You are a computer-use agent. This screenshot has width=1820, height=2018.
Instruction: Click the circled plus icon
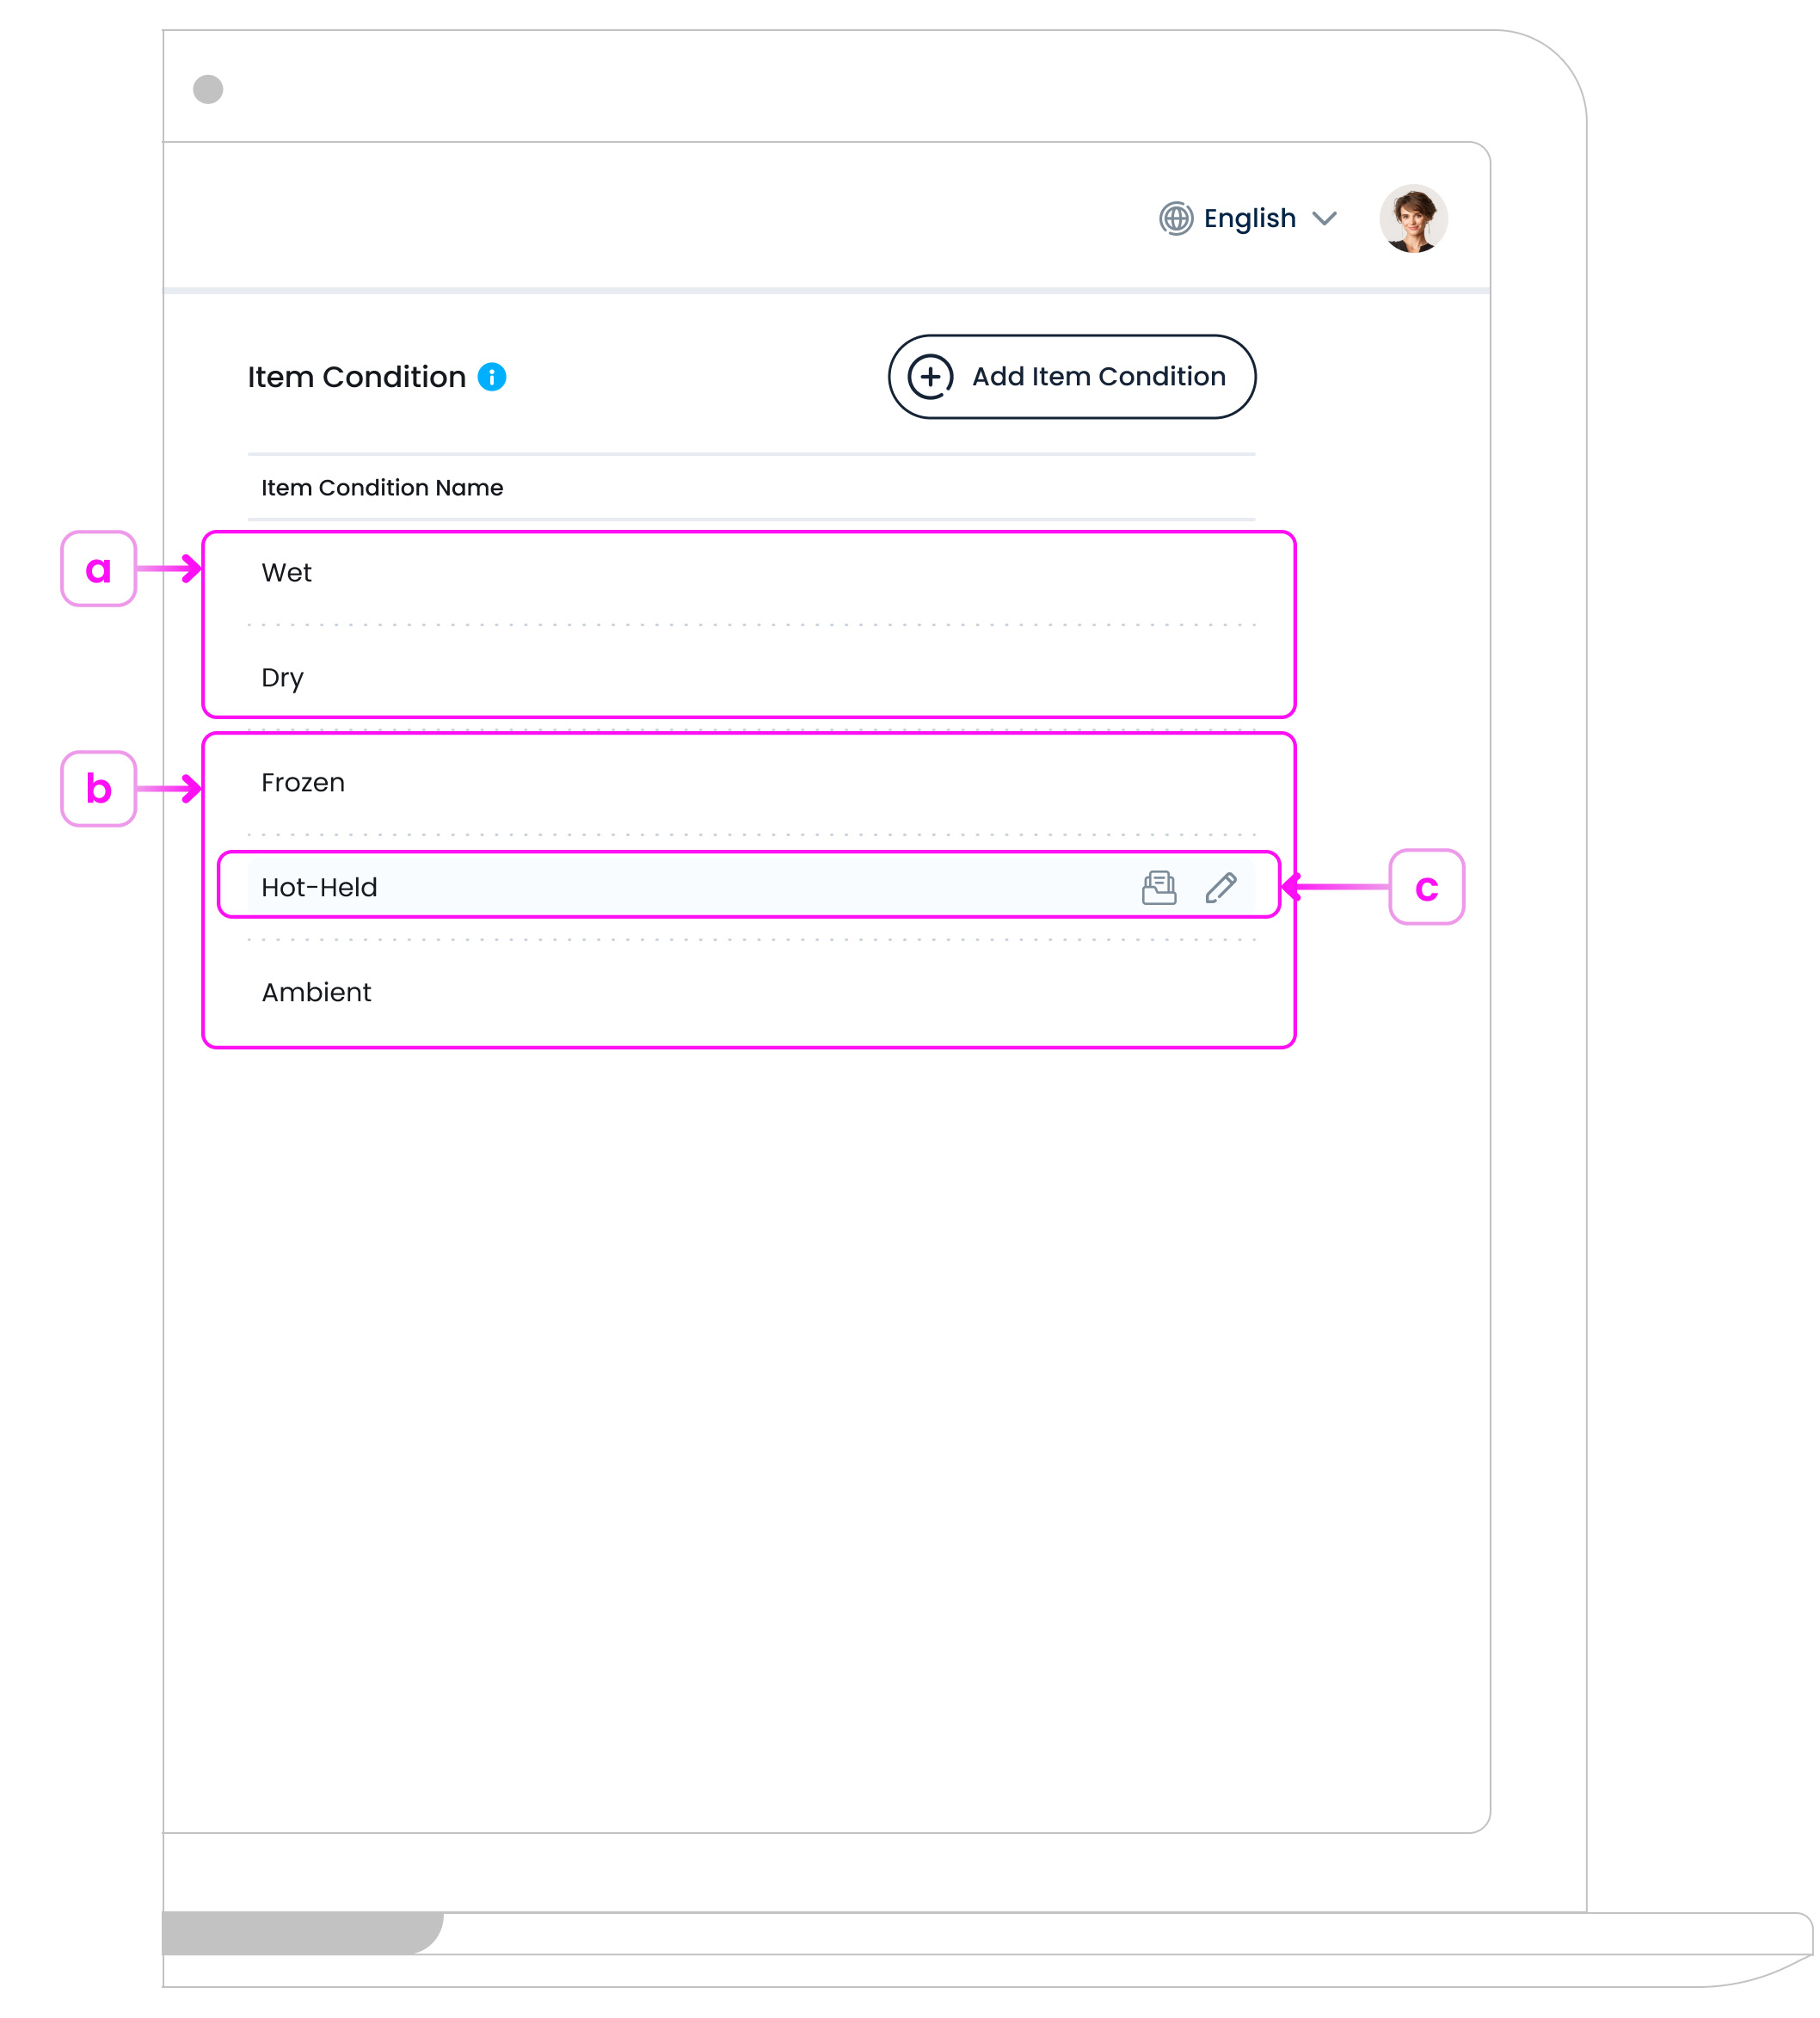click(x=930, y=377)
